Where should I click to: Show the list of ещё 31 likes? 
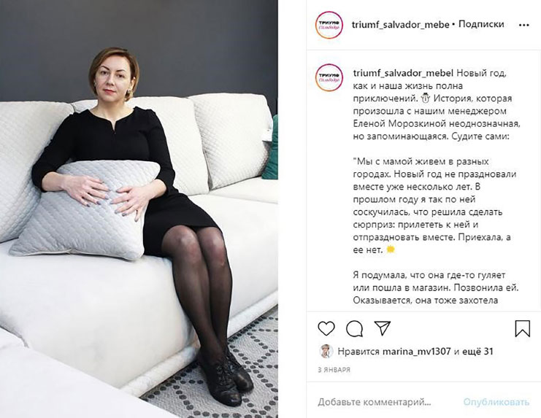(477, 351)
